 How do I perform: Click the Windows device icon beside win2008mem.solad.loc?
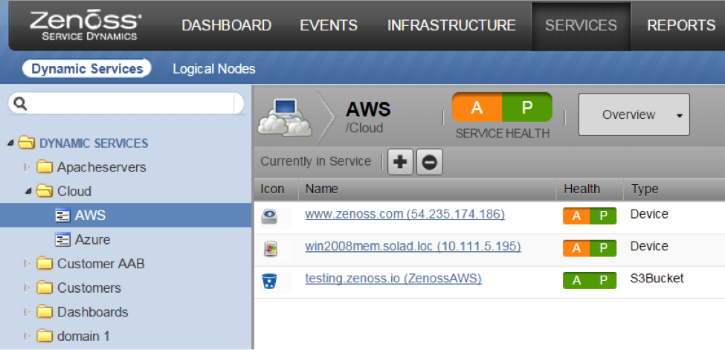pyautogui.click(x=271, y=249)
